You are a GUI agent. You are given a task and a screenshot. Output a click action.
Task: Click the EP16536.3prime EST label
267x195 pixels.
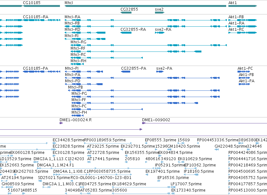(x=173, y=178)
